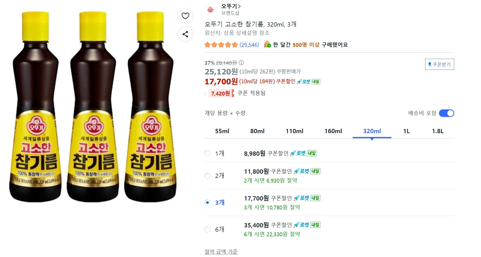The width and height of the screenshot is (481, 257).
Task: Switch to the 160ml volume tab
Action: pos(333,131)
